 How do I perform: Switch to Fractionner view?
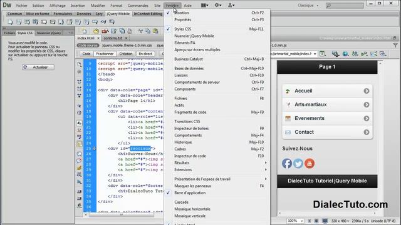[x=105, y=54]
